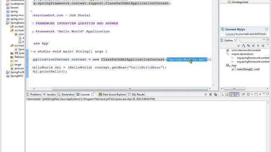The width and height of the screenshot is (271, 152).
Task: Open the Data Source Explorer tab
Action: tap(112, 95)
